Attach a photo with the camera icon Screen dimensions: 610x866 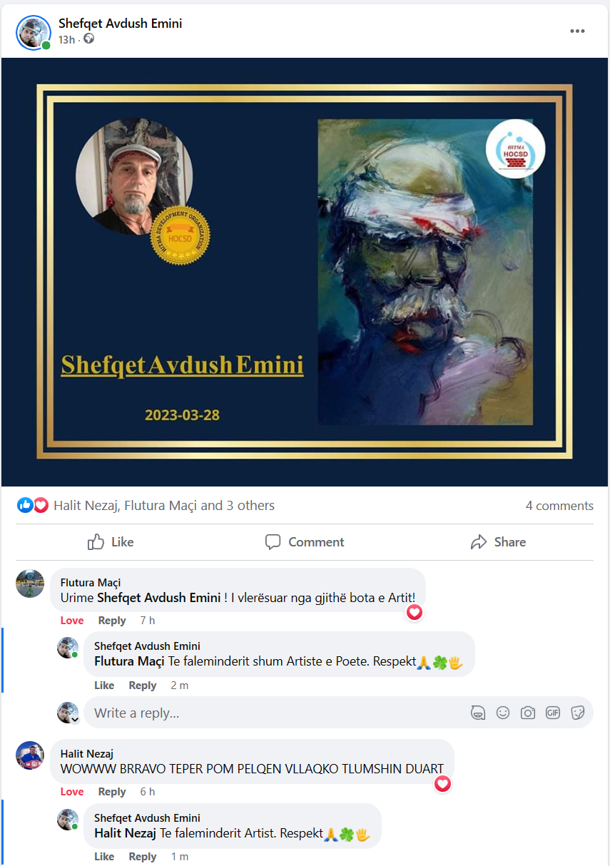(x=528, y=713)
